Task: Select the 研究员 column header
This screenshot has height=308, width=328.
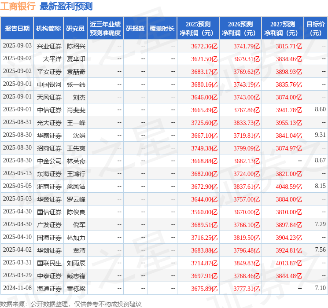Action: (x=75, y=29)
